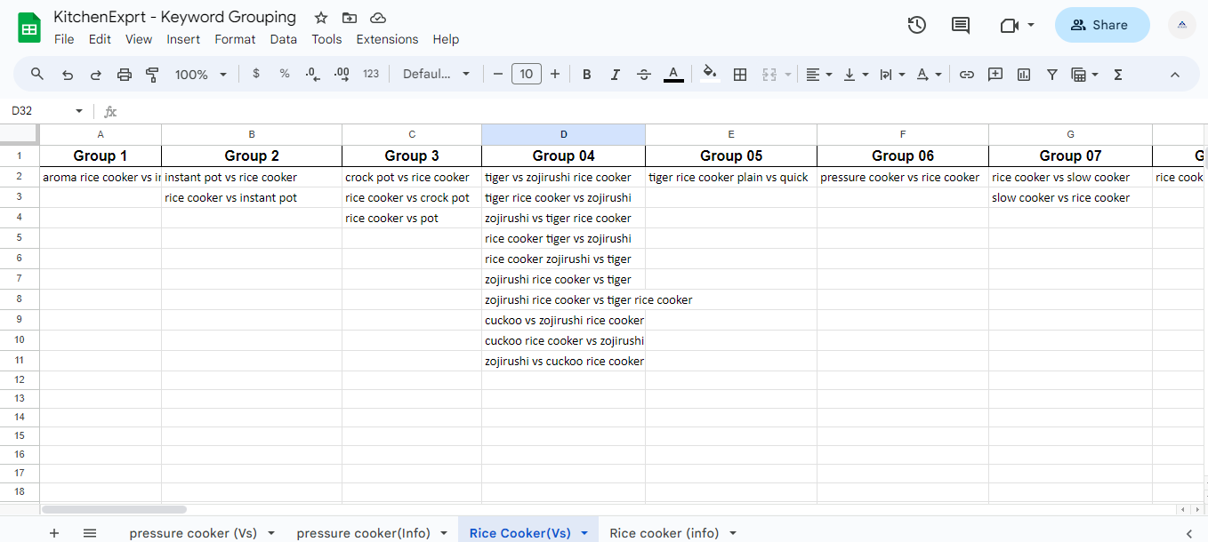Undo the last action

(68, 75)
